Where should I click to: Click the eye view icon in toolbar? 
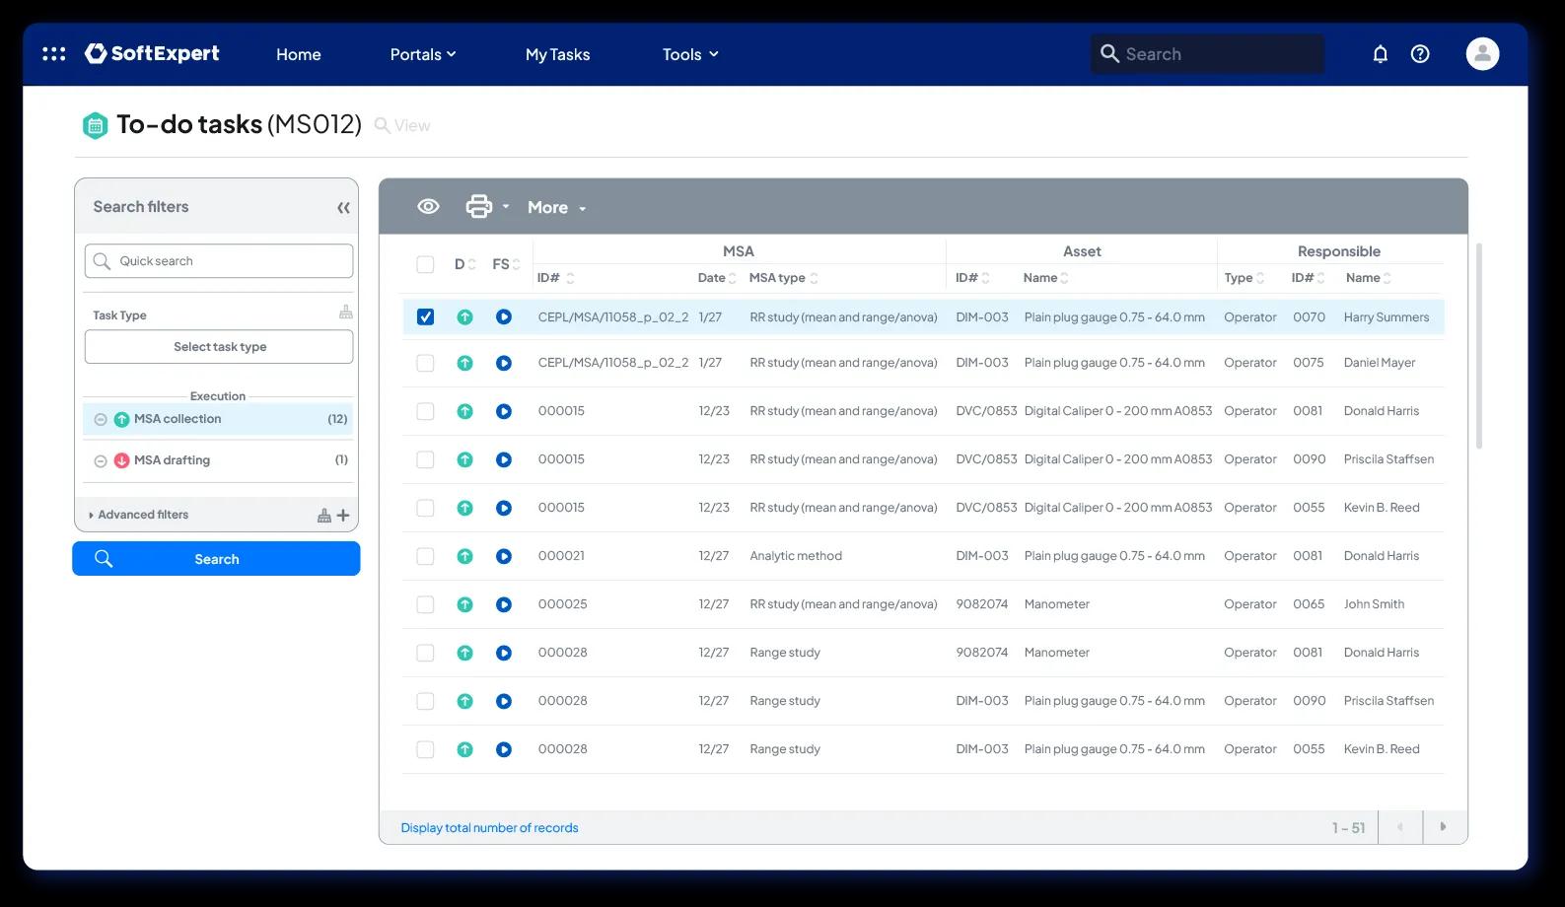point(428,206)
